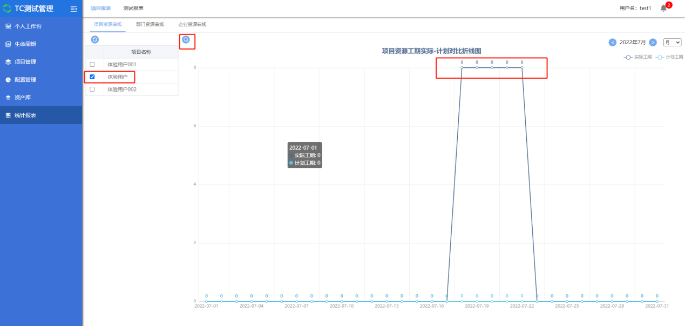Click the 2022-07-25 axis label

[567, 306]
